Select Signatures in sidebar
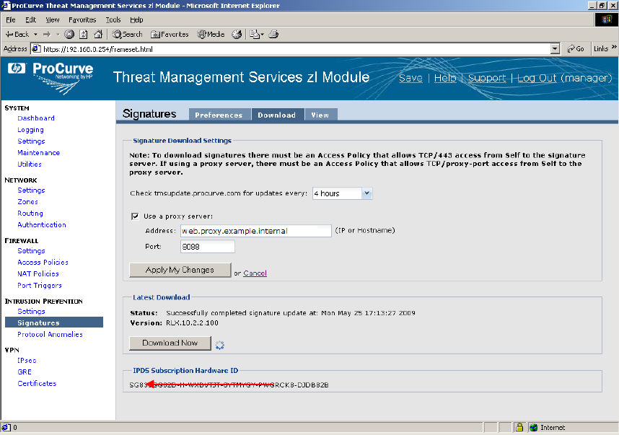The height and width of the screenshot is (435, 619). 54,322
